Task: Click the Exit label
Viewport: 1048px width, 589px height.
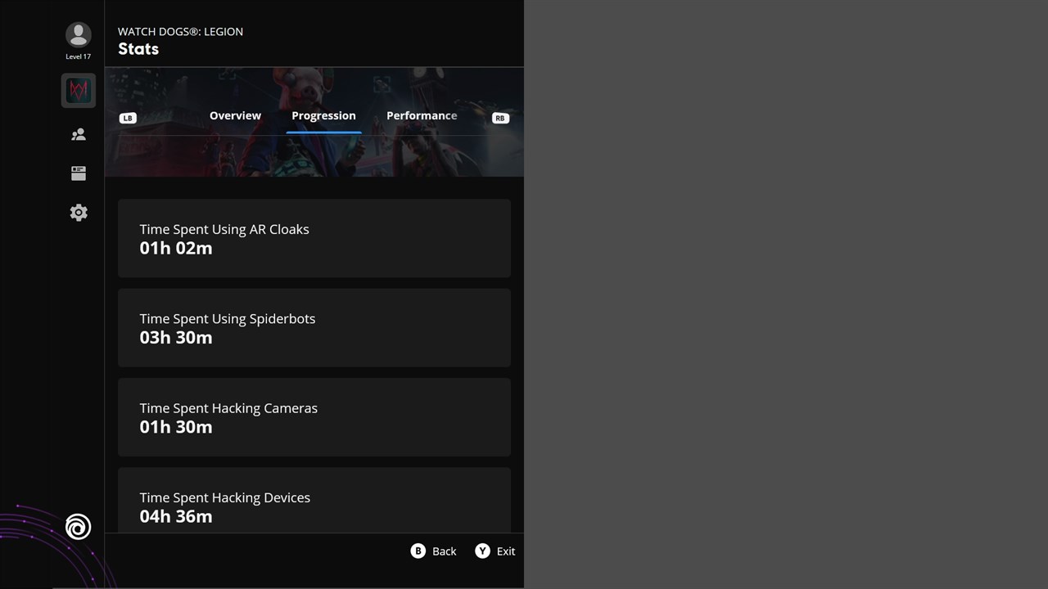Action: click(506, 551)
